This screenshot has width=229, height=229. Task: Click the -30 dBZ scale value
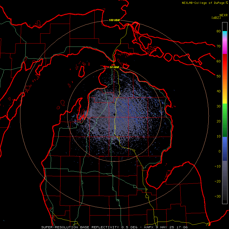(218, 196)
